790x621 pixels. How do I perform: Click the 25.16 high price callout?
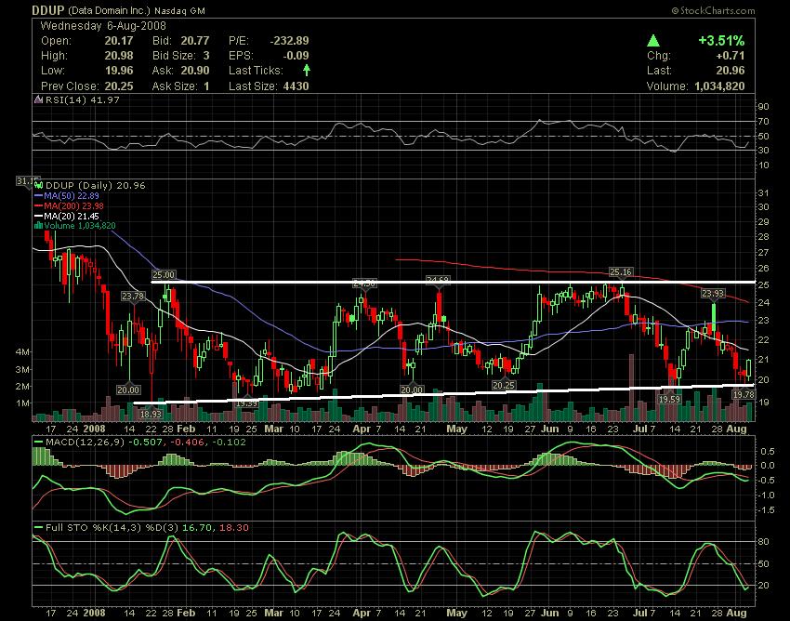(620, 271)
